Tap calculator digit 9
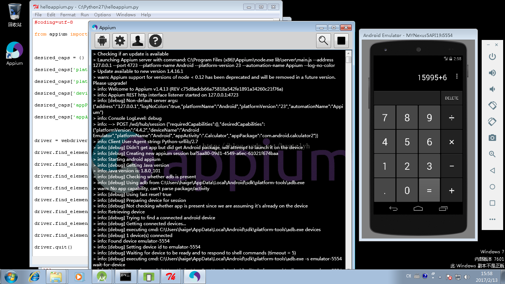Viewport: 505px width, 284px height. pos(429,118)
